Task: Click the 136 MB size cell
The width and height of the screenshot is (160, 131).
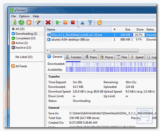Action: point(125,35)
